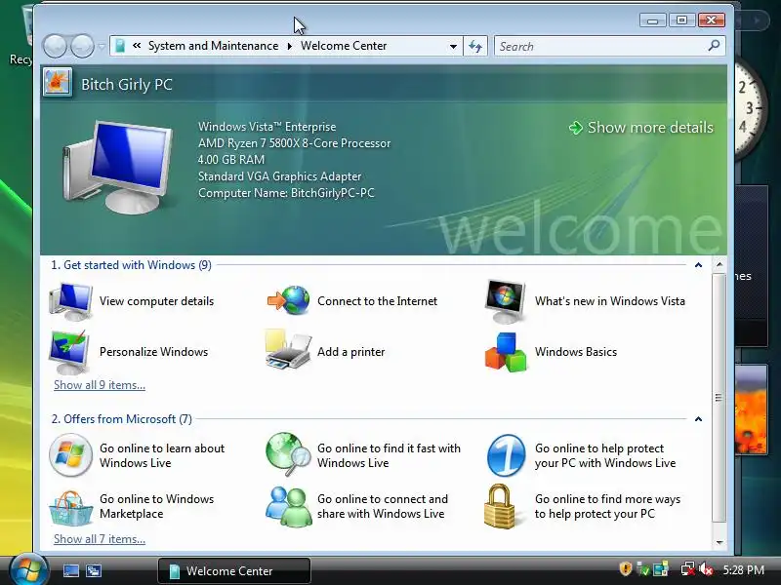Select the What's new in Windows Vista icon
The height and width of the screenshot is (585, 781).
(505, 301)
